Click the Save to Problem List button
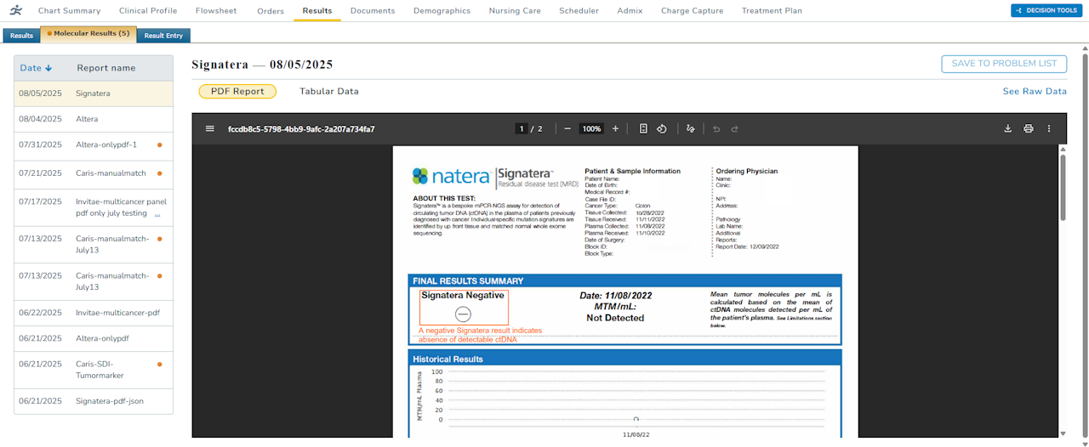This screenshot has height=447, width=1089. [1004, 64]
